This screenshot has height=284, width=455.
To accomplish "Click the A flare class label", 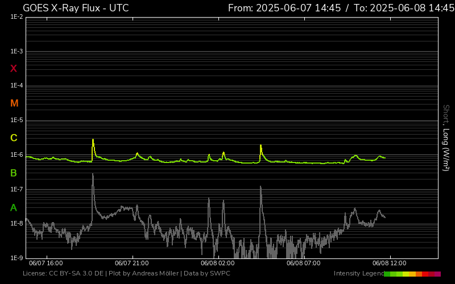I will click(x=14, y=207).
